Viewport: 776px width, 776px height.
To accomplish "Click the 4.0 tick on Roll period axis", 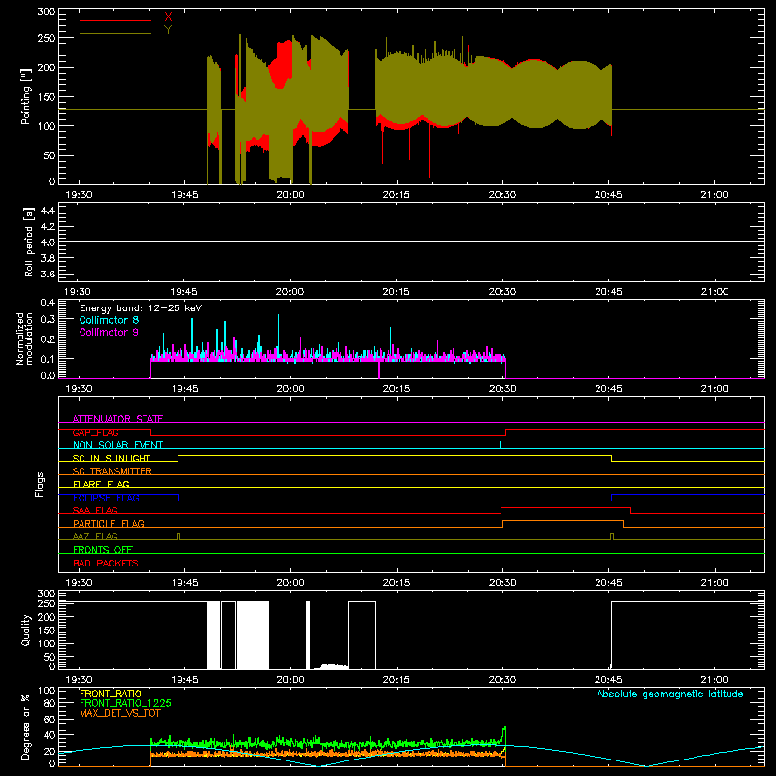I will [x=48, y=242].
